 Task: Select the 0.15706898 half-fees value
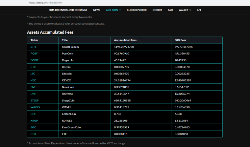[x=182, y=107]
